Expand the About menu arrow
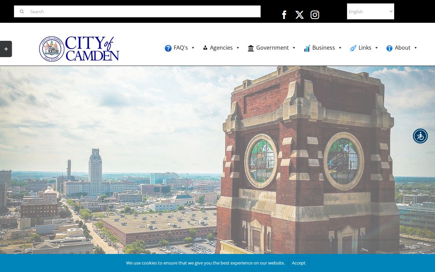 (415, 48)
